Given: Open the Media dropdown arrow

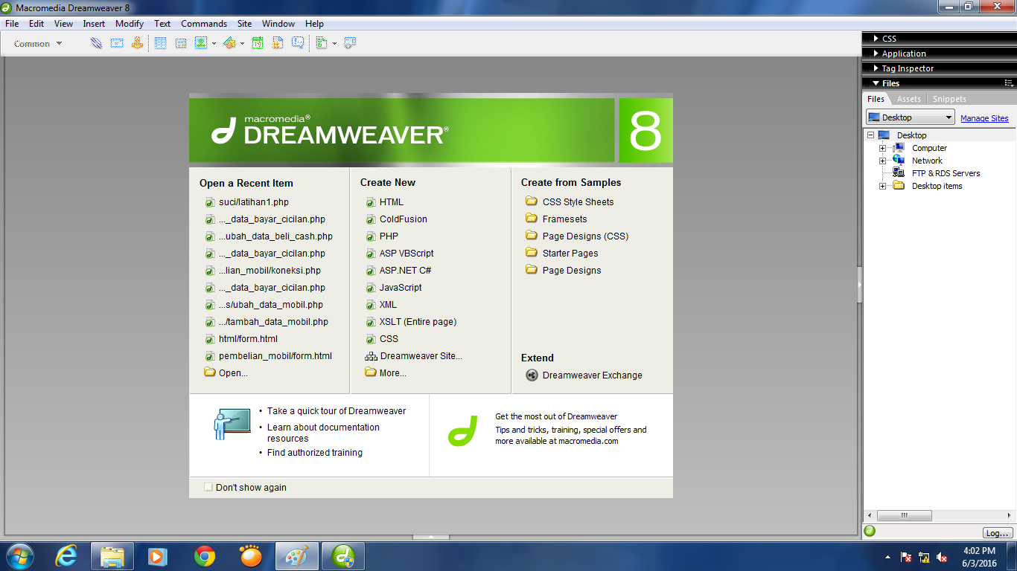Looking at the screenshot, I should [x=242, y=44].
